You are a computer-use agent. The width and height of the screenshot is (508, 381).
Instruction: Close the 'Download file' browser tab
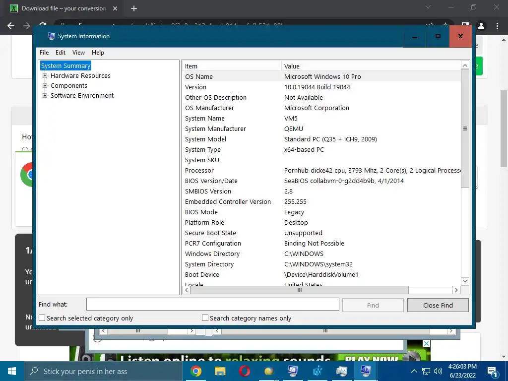coord(115,8)
